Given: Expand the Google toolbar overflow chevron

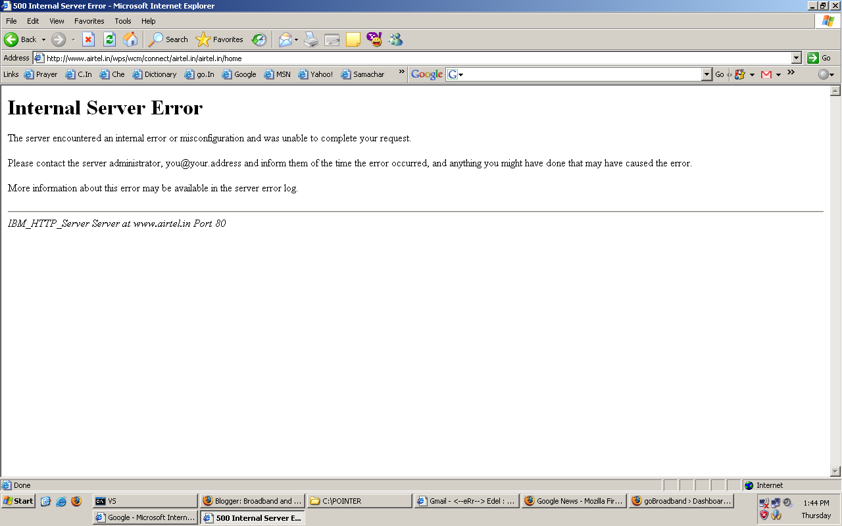Looking at the screenshot, I should (791, 72).
